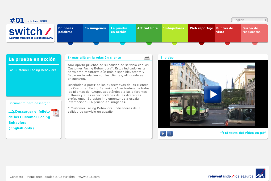Click the Adobe PDF download icon
The image size is (271, 181).
[55, 113]
